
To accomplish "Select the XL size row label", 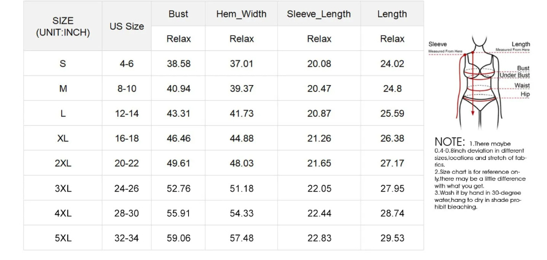I will click(63, 138).
